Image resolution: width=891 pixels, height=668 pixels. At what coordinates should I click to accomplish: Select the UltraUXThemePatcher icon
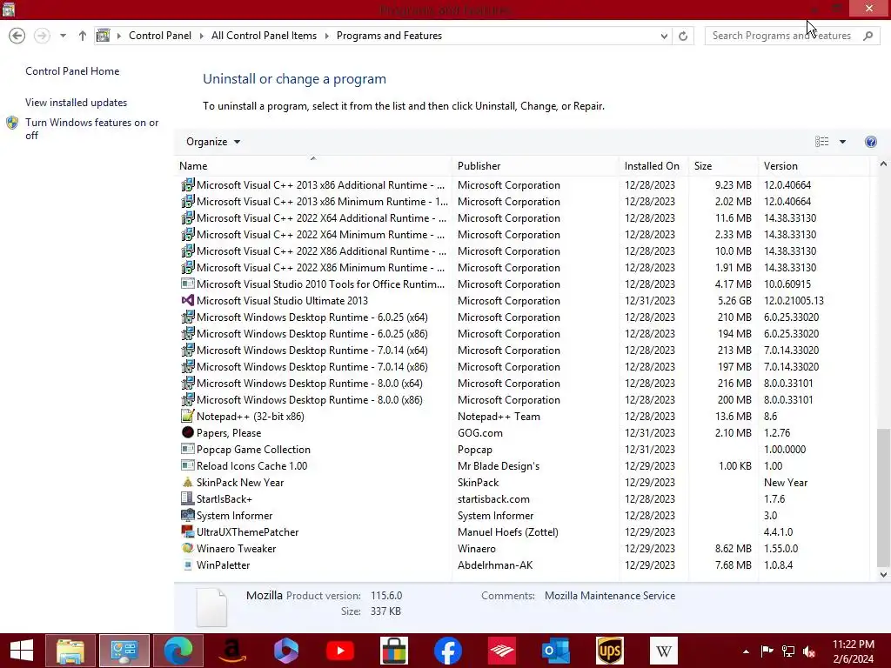click(x=188, y=531)
